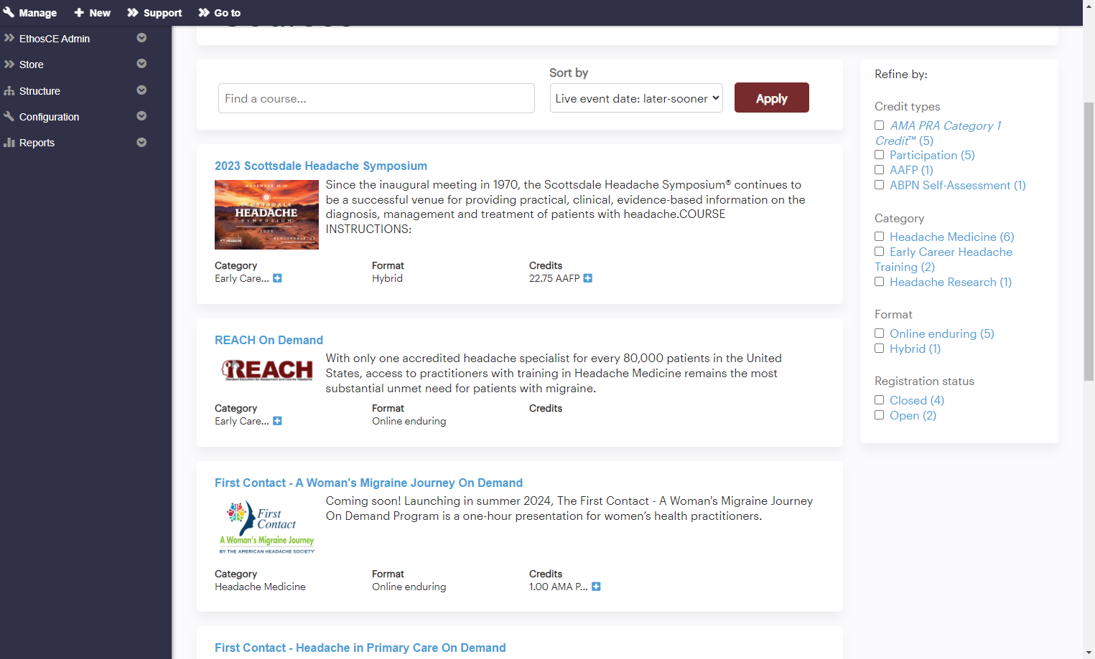Expand the Configuration submenu chevron

141,116
